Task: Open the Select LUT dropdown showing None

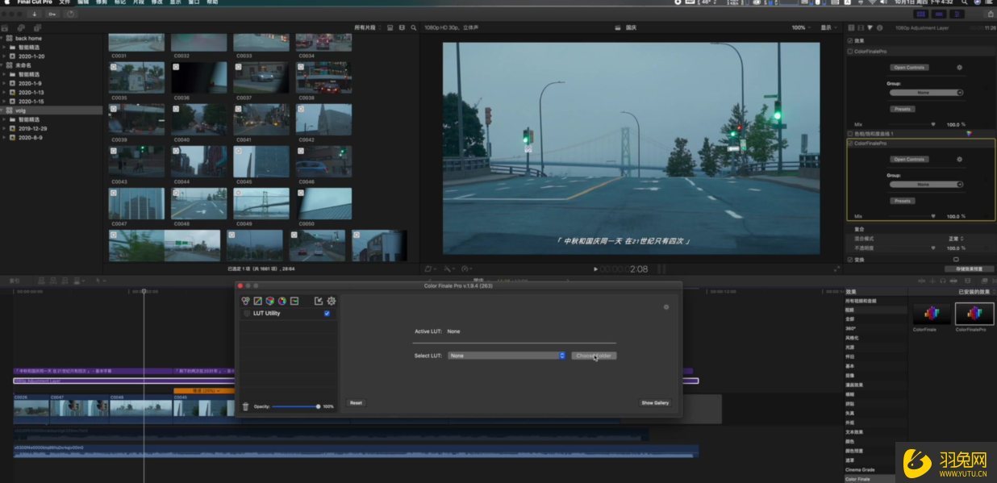Action: tap(507, 356)
